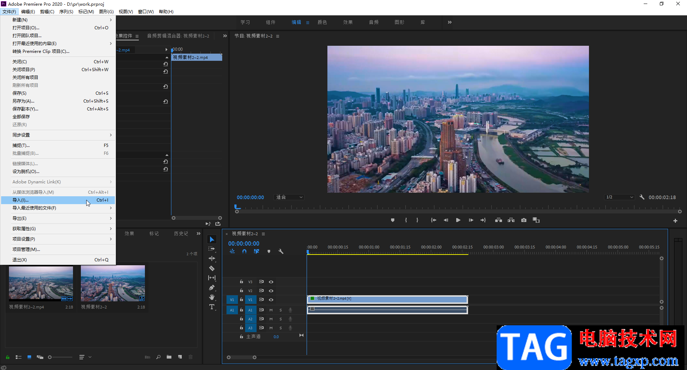Image resolution: width=687 pixels, height=370 pixels.
Task: Switch to 音频 workspace tab
Action: click(374, 22)
